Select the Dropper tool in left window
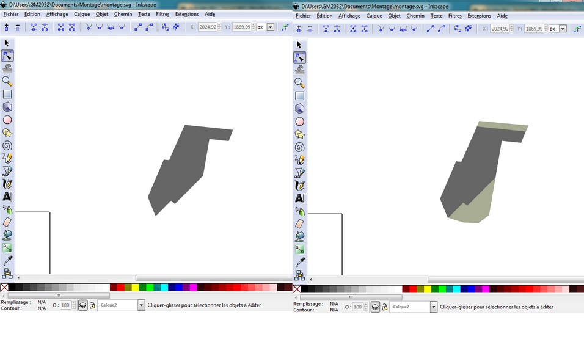Image resolution: width=584 pixels, height=345 pixels. point(7,261)
